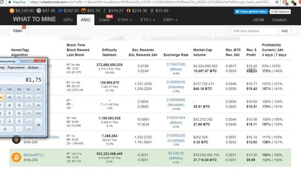
Task: Open the Bitcoin(BTC) coin link
Action: [x=33, y=155]
